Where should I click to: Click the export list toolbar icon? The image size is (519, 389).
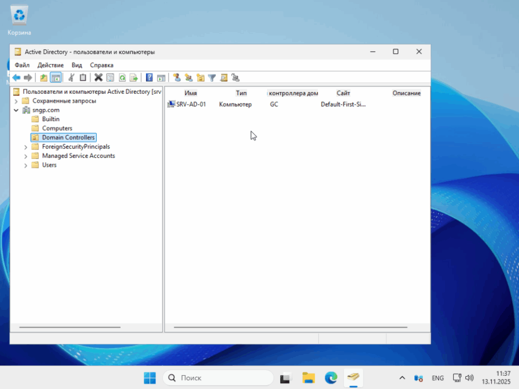click(x=134, y=77)
